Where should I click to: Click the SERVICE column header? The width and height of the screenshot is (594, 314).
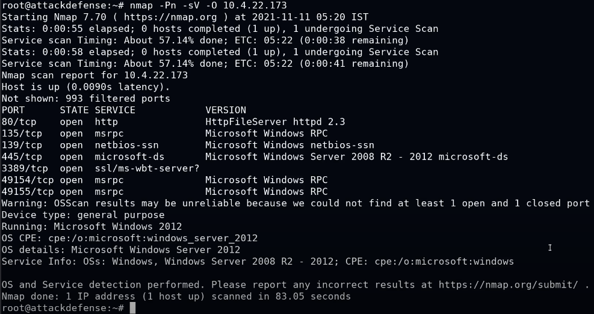coord(115,110)
